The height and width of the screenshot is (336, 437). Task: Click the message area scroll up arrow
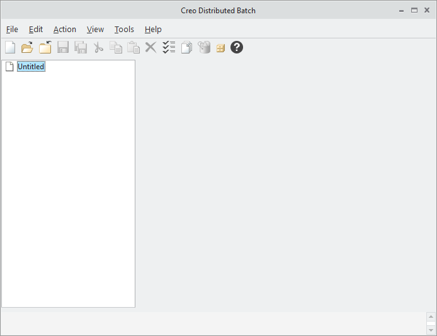(431, 316)
